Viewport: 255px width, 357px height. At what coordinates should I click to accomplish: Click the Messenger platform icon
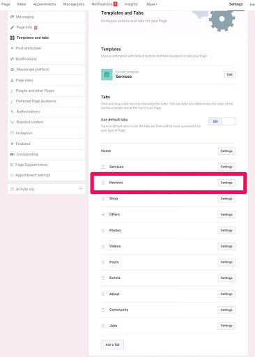[13, 70]
